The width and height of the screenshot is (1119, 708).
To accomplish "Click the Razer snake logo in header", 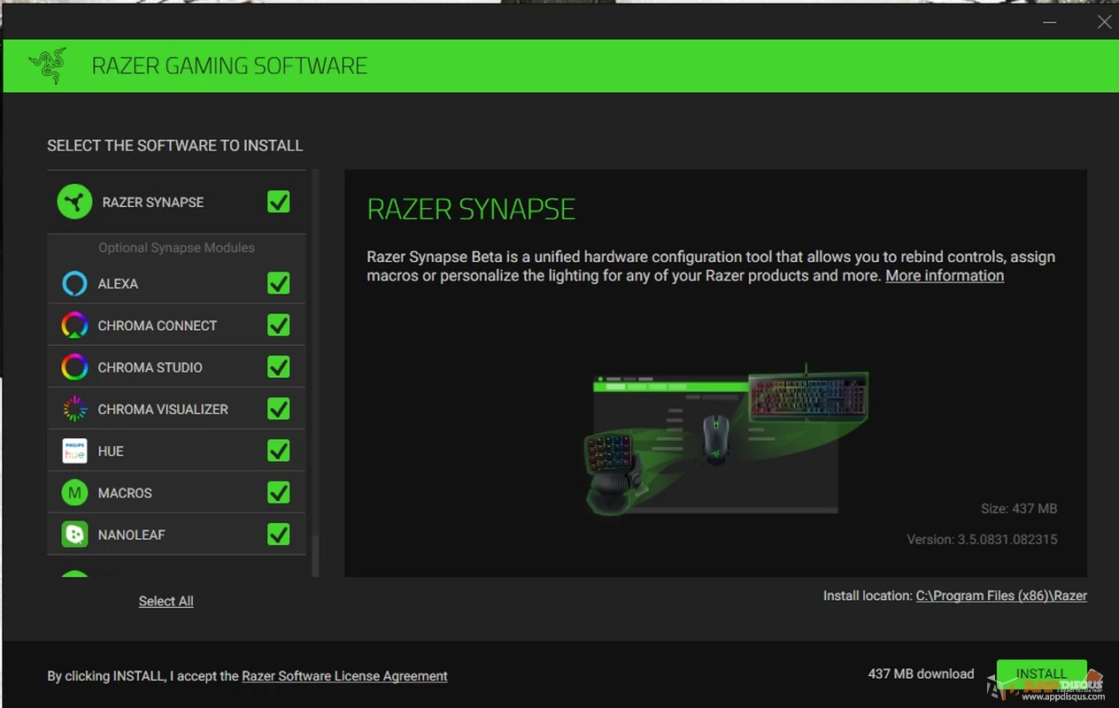I will (x=47, y=65).
